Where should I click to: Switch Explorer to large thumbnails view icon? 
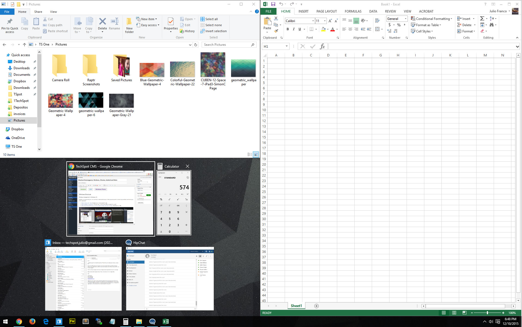[256, 155]
